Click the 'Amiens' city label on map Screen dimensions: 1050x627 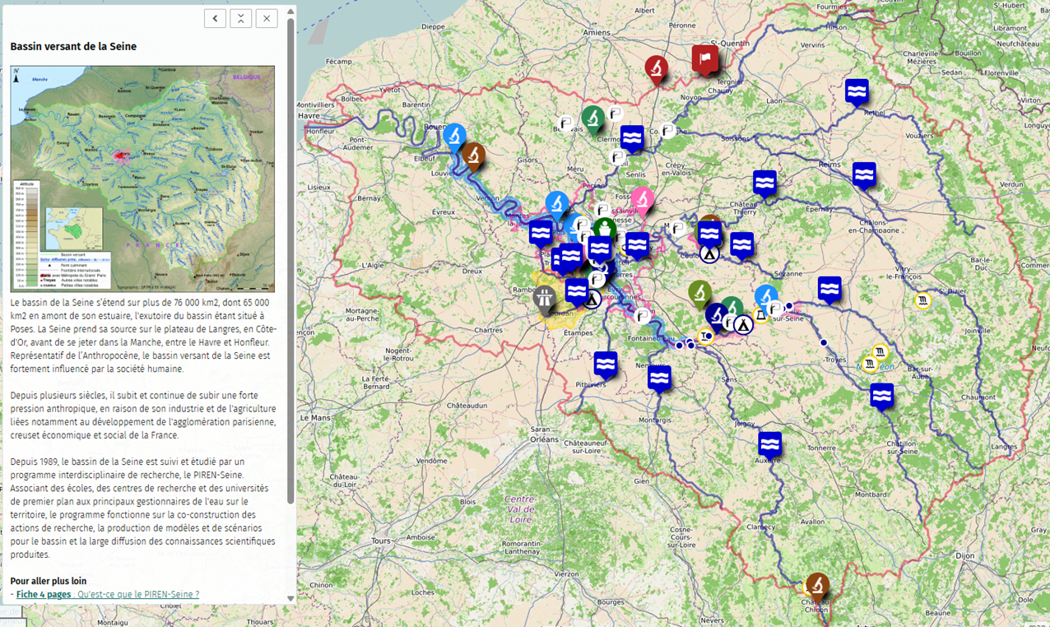[597, 32]
